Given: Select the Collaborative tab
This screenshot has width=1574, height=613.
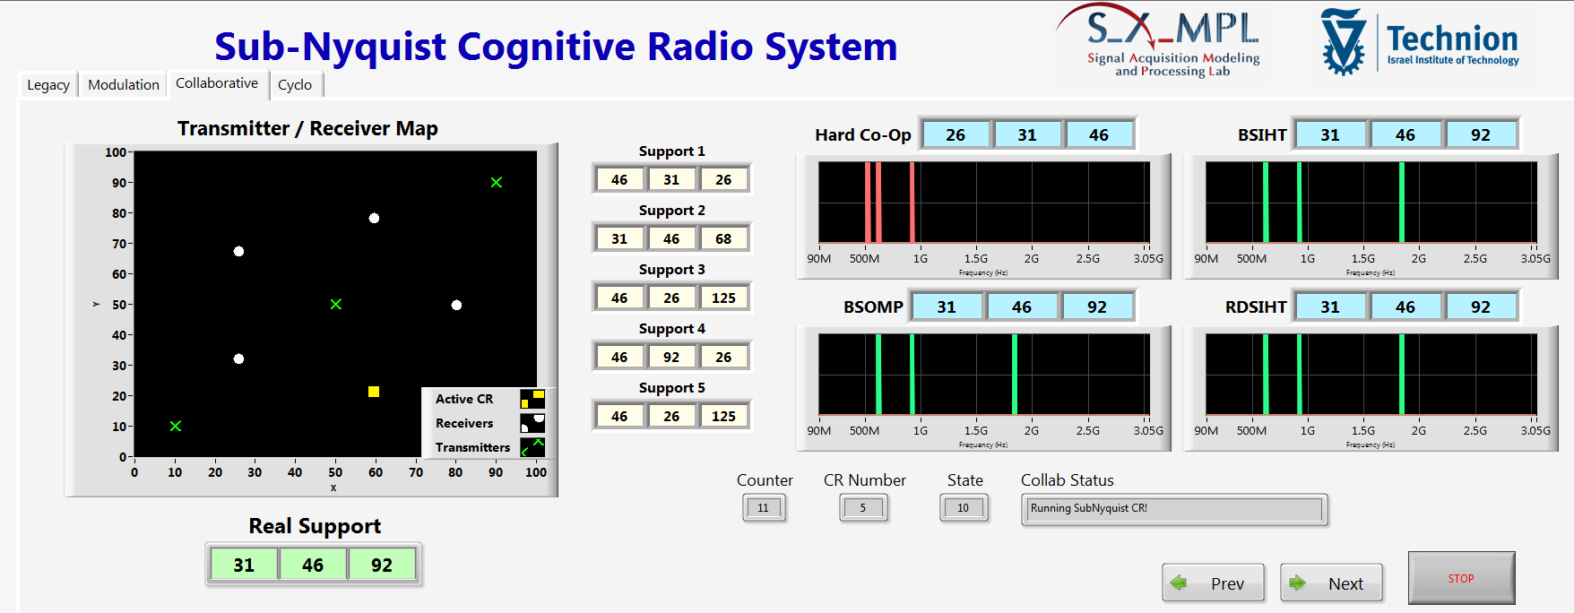Looking at the screenshot, I should (217, 82).
